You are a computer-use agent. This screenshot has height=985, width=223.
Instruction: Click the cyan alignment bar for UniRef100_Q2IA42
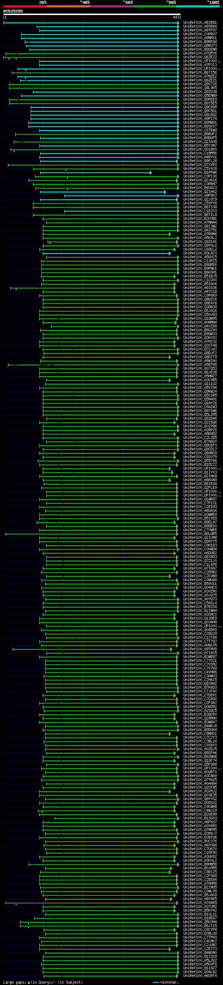pyautogui.click(x=103, y=192)
